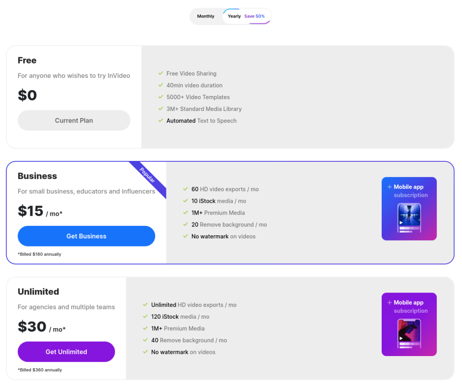Click phone video preview in Business card

(409, 218)
